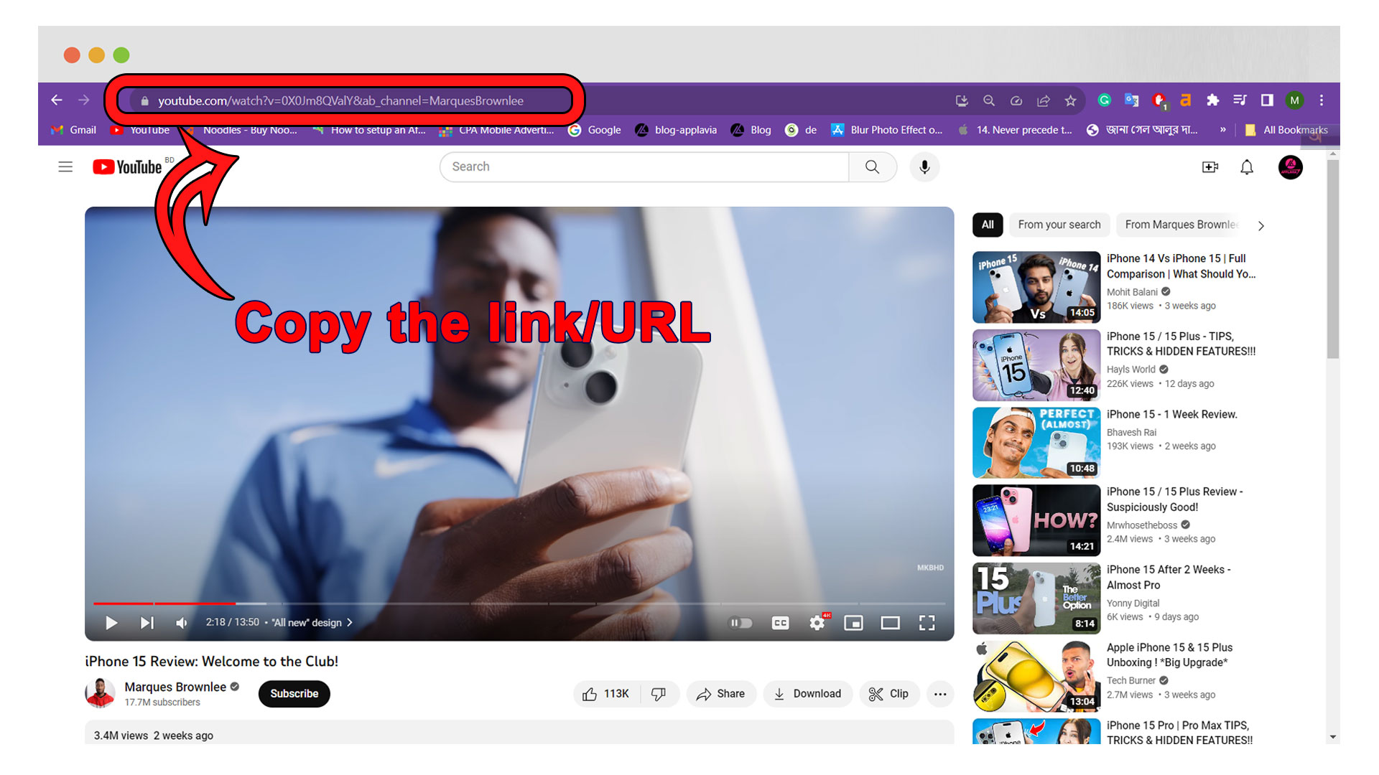The image size is (1379, 775).
Task: Click the YouTube Search input field
Action: (x=643, y=167)
